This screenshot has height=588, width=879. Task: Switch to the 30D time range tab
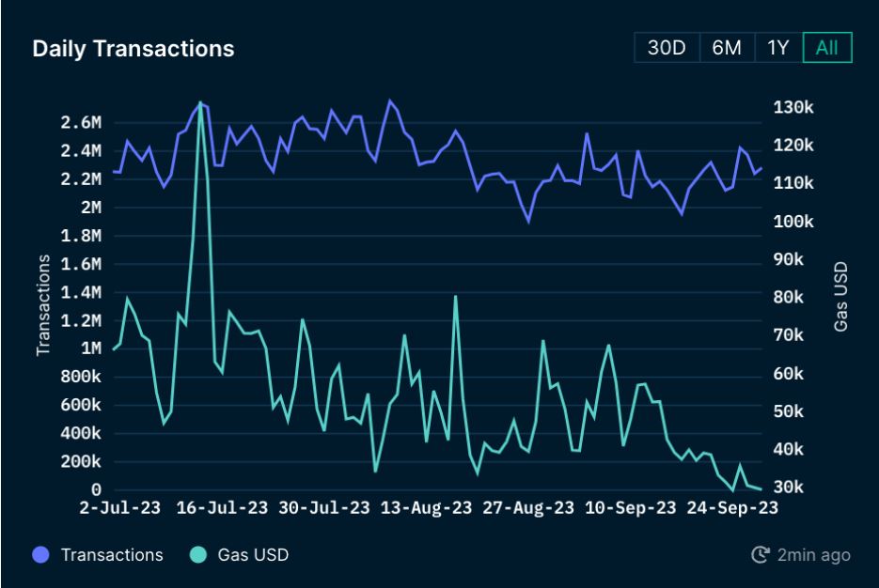pyautogui.click(x=667, y=47)
